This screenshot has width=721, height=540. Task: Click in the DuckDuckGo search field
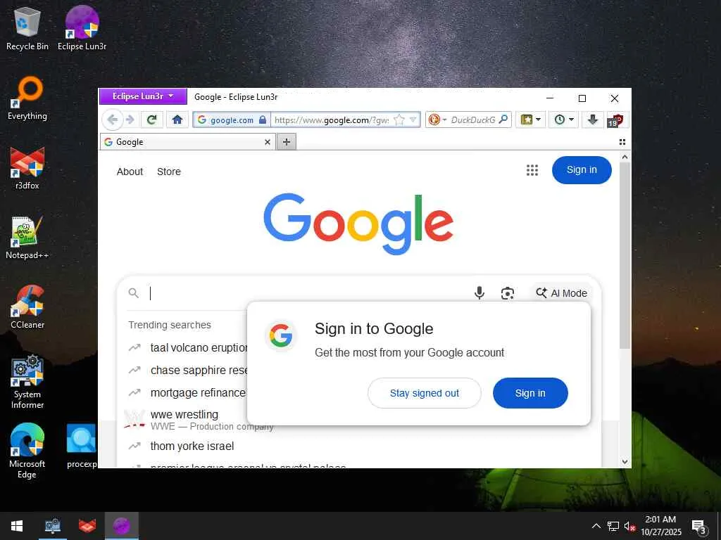click(x=472, y=120)
